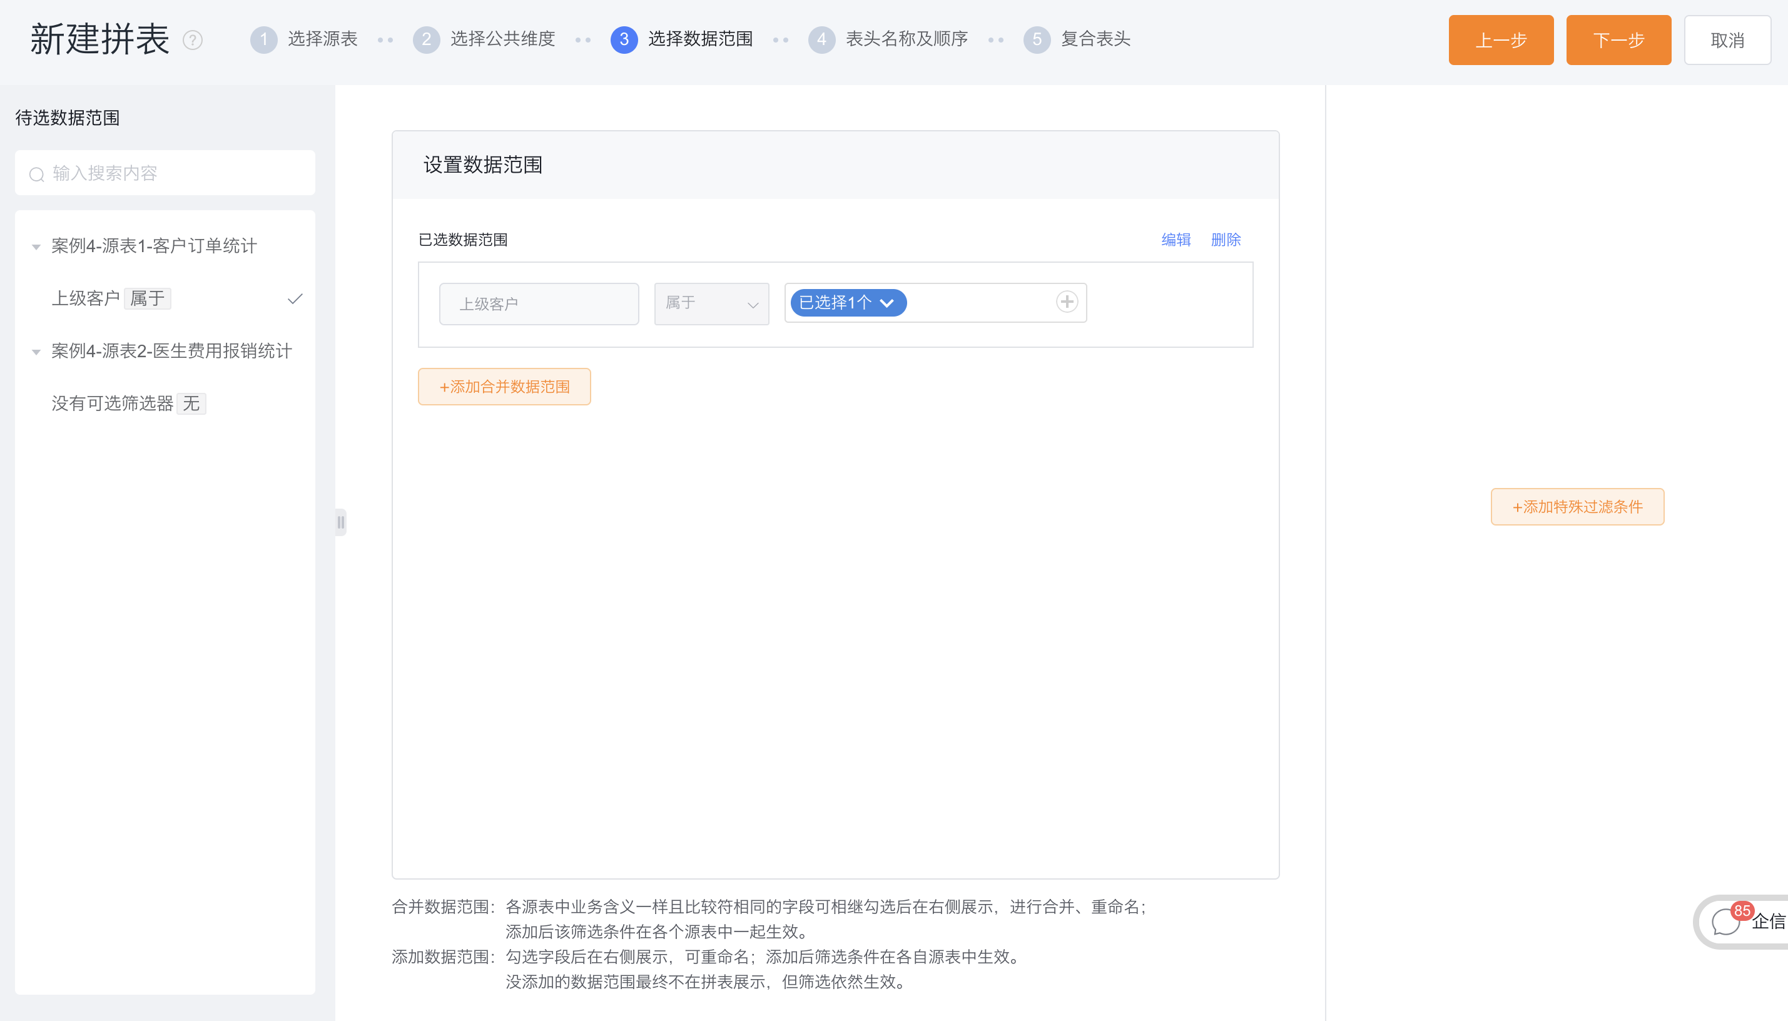
Task: Click the plus circle icon in the value selector
Action: (x=1067, y=302)
